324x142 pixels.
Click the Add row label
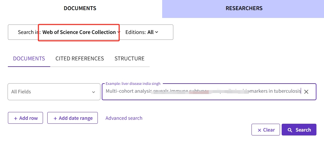coord(29,118)
